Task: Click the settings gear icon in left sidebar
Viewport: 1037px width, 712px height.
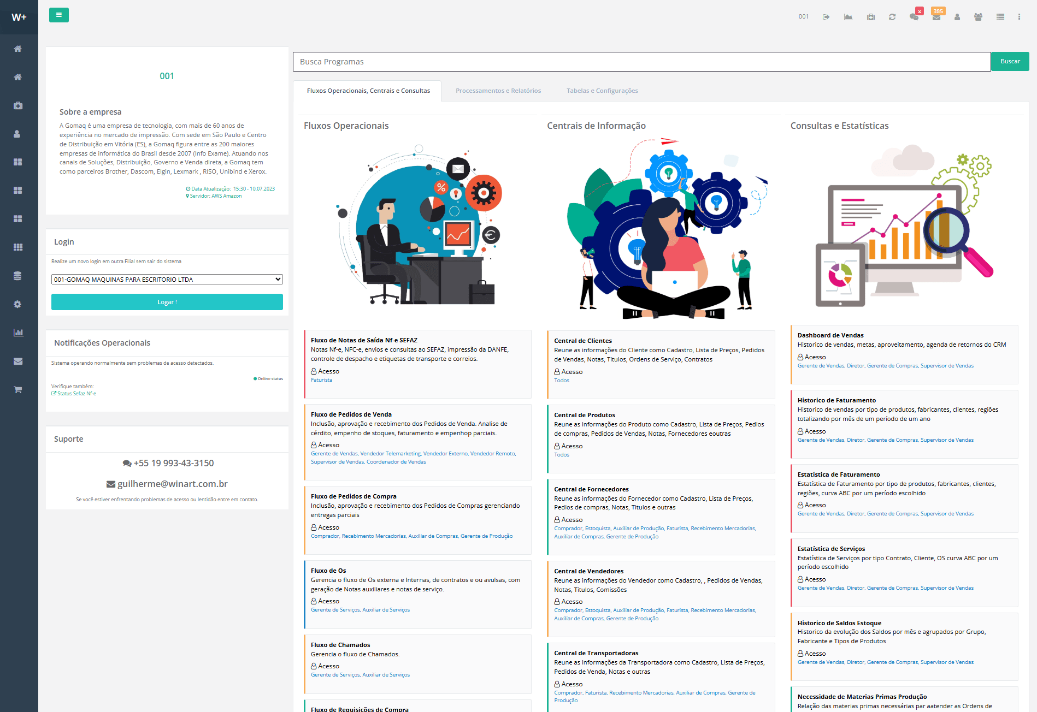Action: (18, 304)
